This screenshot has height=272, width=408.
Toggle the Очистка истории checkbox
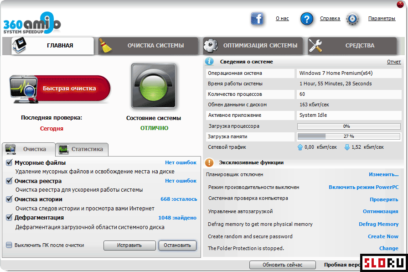pyautogui.click(x=9, y=199)
